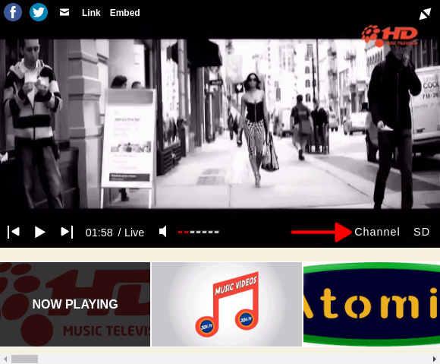Switch the SD quality setting
440x364 pixels.
tap(421, 232)
